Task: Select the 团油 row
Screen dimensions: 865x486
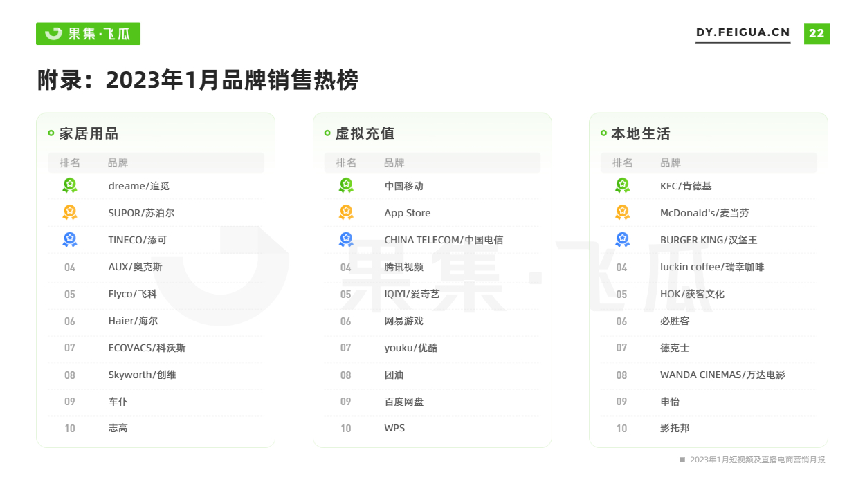Action: coord(432,375)
